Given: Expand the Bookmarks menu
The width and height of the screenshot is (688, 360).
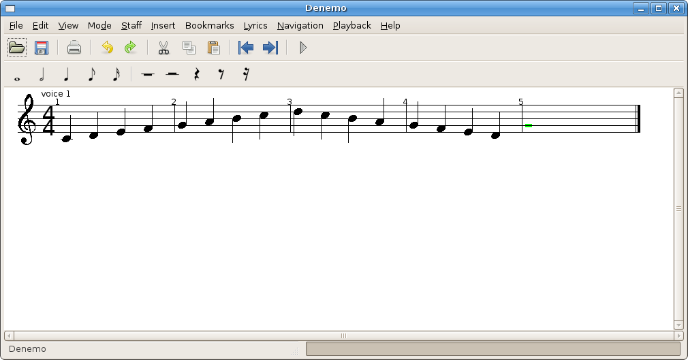Looking at the screenshot, I should point(209,26).
